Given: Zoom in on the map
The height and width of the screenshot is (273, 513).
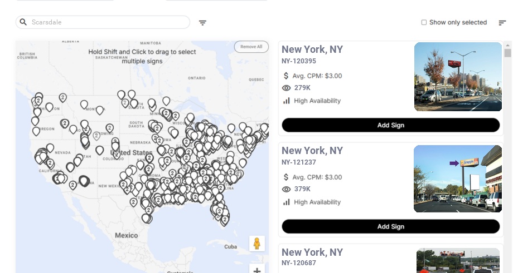Looking at the screenshot, I should pos(256,270).
